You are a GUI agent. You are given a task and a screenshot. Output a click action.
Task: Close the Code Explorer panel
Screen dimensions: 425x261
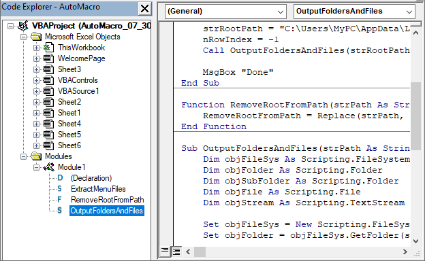coord(145,8)
